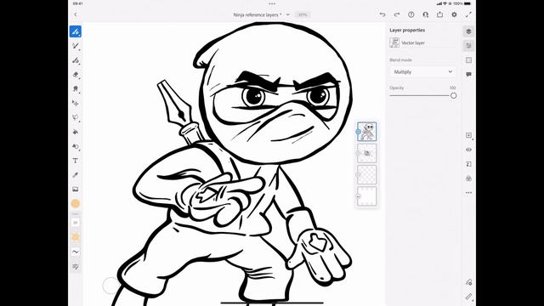
Task: Open the Comments panel
Action: pos(468,75)
